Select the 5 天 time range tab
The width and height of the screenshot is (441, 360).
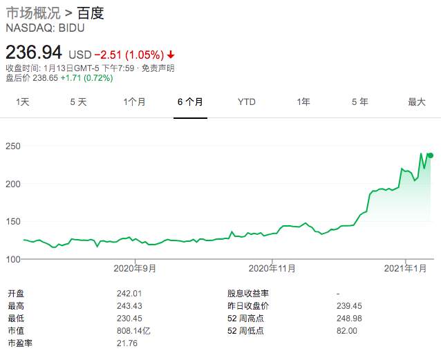79,102
